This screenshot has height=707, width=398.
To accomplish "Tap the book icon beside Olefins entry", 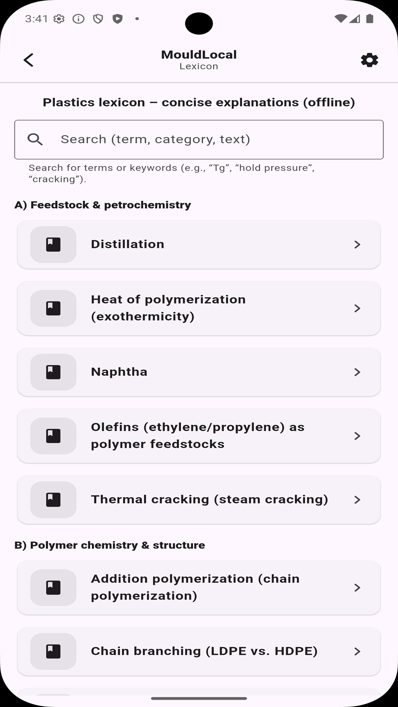I will click(53, 436).
